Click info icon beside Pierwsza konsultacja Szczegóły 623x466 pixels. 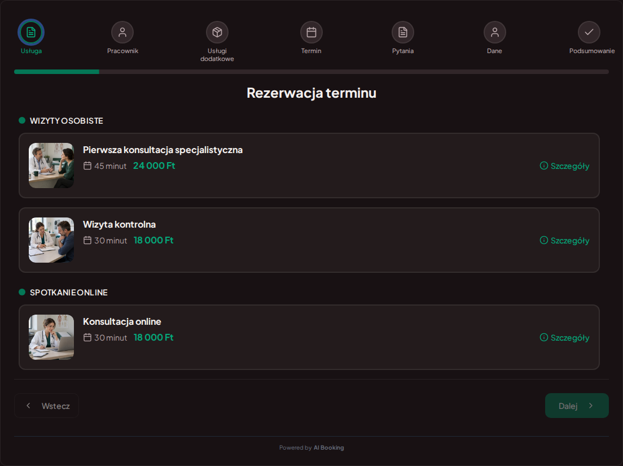point(544,166)
